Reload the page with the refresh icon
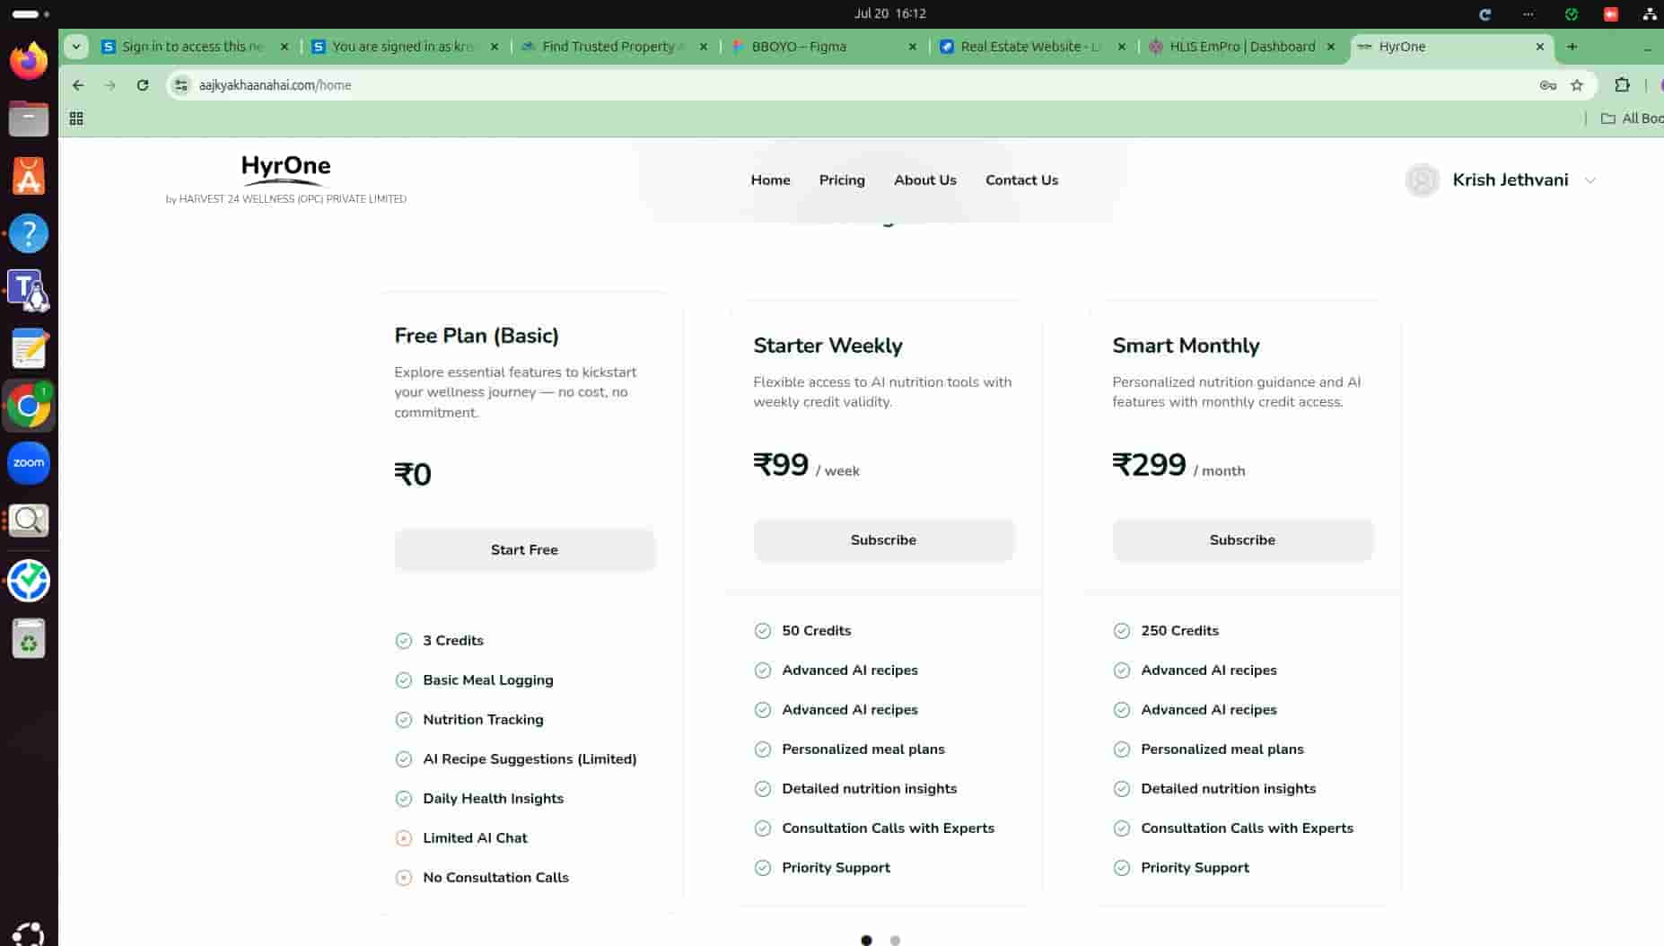The height and width of the screenshot is (946, 1664). point(143,85)
